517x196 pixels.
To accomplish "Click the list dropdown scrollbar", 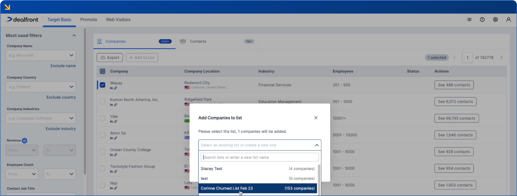I will click(x=319, y=180).
